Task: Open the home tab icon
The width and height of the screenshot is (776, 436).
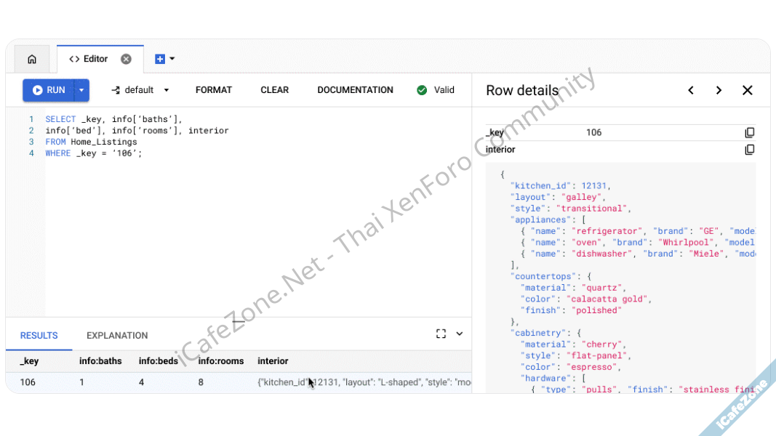Action: click(x=31, y=60)
